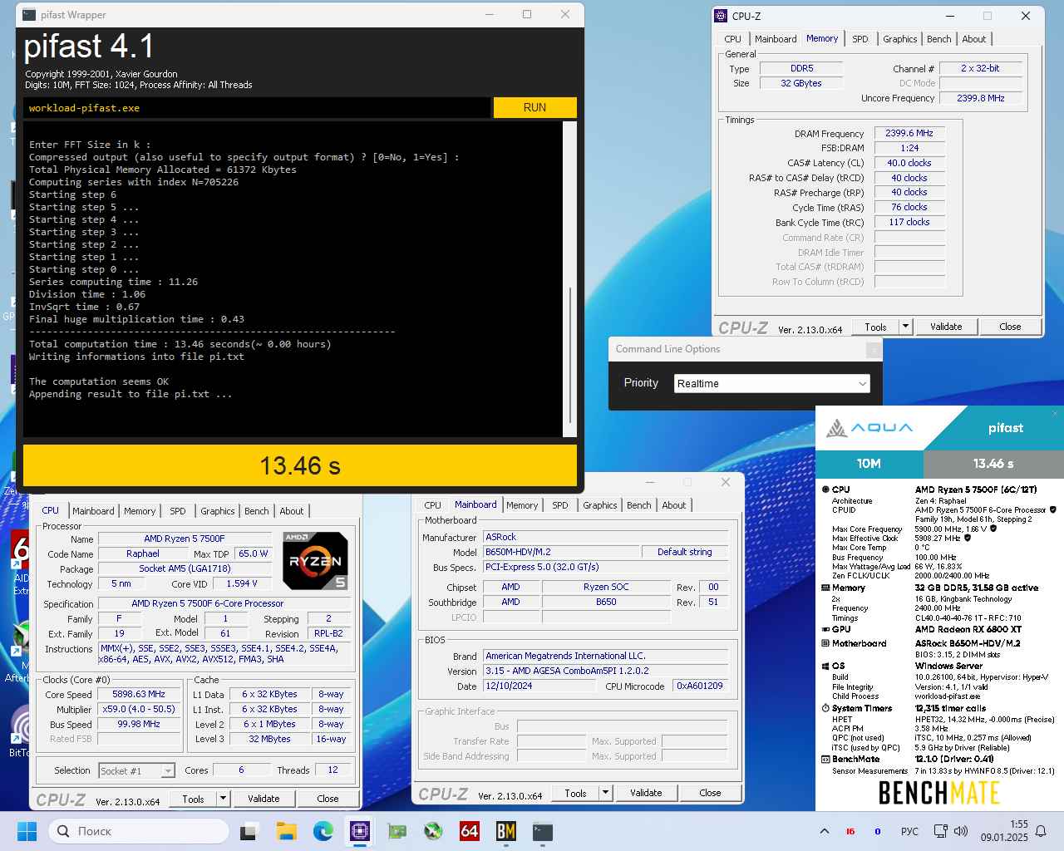Select Memory tab in bottom-left CPU-Z window
Screen dimensions: 1064x851
pos(140,511)
